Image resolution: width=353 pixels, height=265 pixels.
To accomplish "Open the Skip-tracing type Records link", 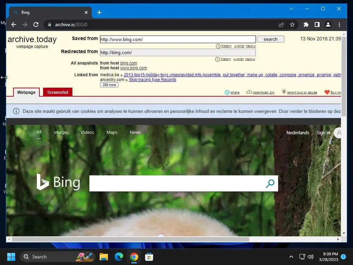I will point(152,80).
